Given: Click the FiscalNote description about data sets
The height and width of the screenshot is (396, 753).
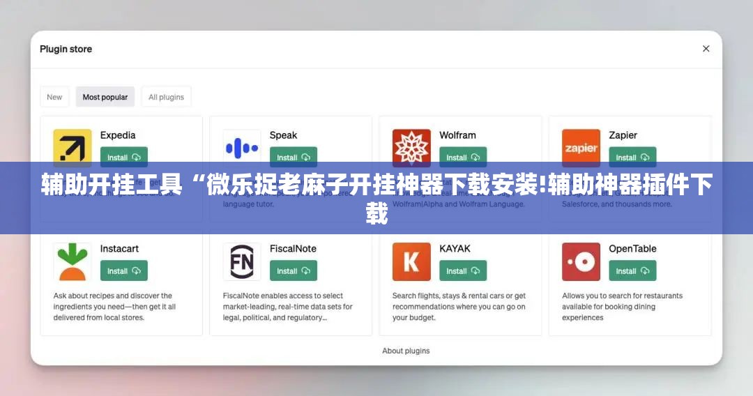Looking at the screenshot, I should (288, 306).
